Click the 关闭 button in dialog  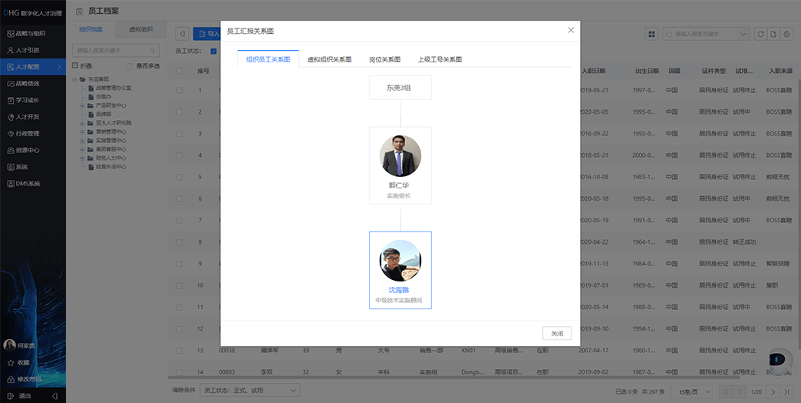point(557,334)
